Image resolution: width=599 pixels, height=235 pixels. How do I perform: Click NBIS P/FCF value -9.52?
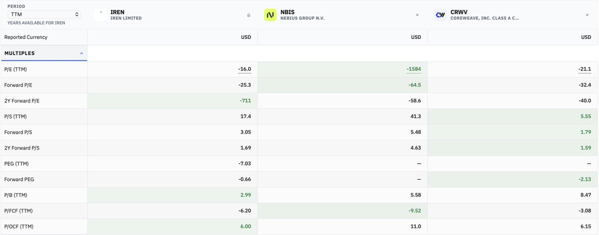click(415, 212)
